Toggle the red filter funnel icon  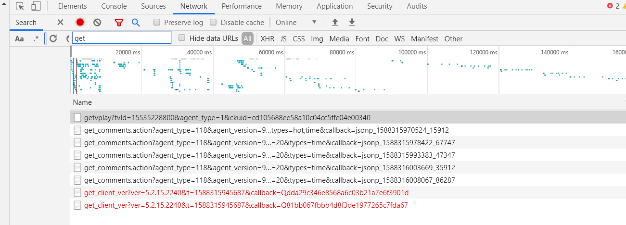click(119, 23)
